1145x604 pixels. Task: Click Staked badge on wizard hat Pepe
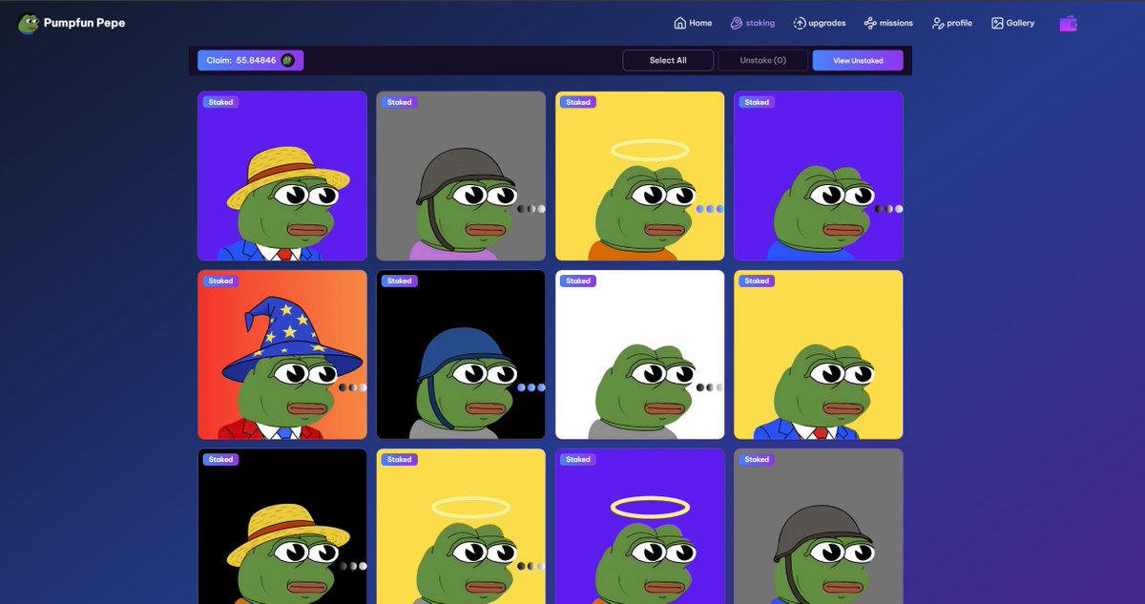[220, 281]
